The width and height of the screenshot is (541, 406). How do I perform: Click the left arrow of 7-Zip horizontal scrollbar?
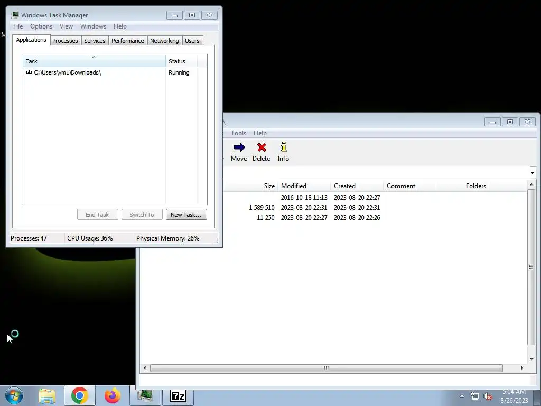145,368
